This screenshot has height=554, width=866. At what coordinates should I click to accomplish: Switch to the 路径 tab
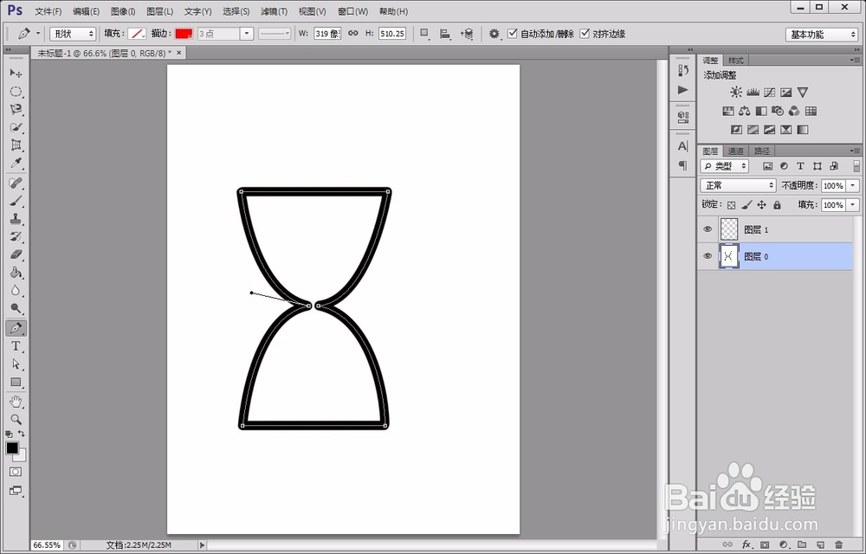tap(761, 151)
